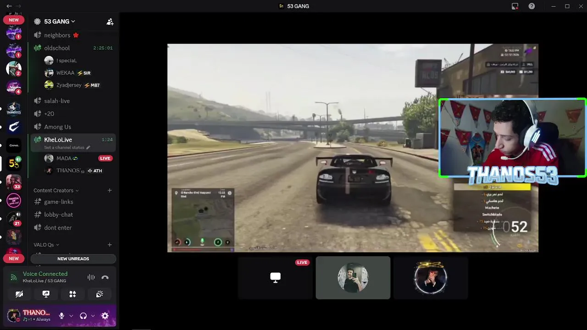
Task: Open the soundboard button
Action: pos(100,294)
